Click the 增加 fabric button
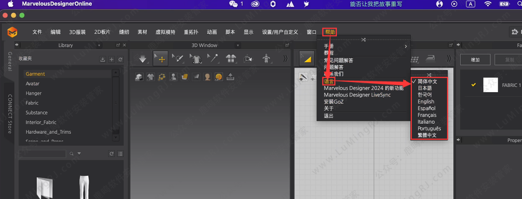Image resolution: width=522 pixels, height=199 pixels. (475, 60)
